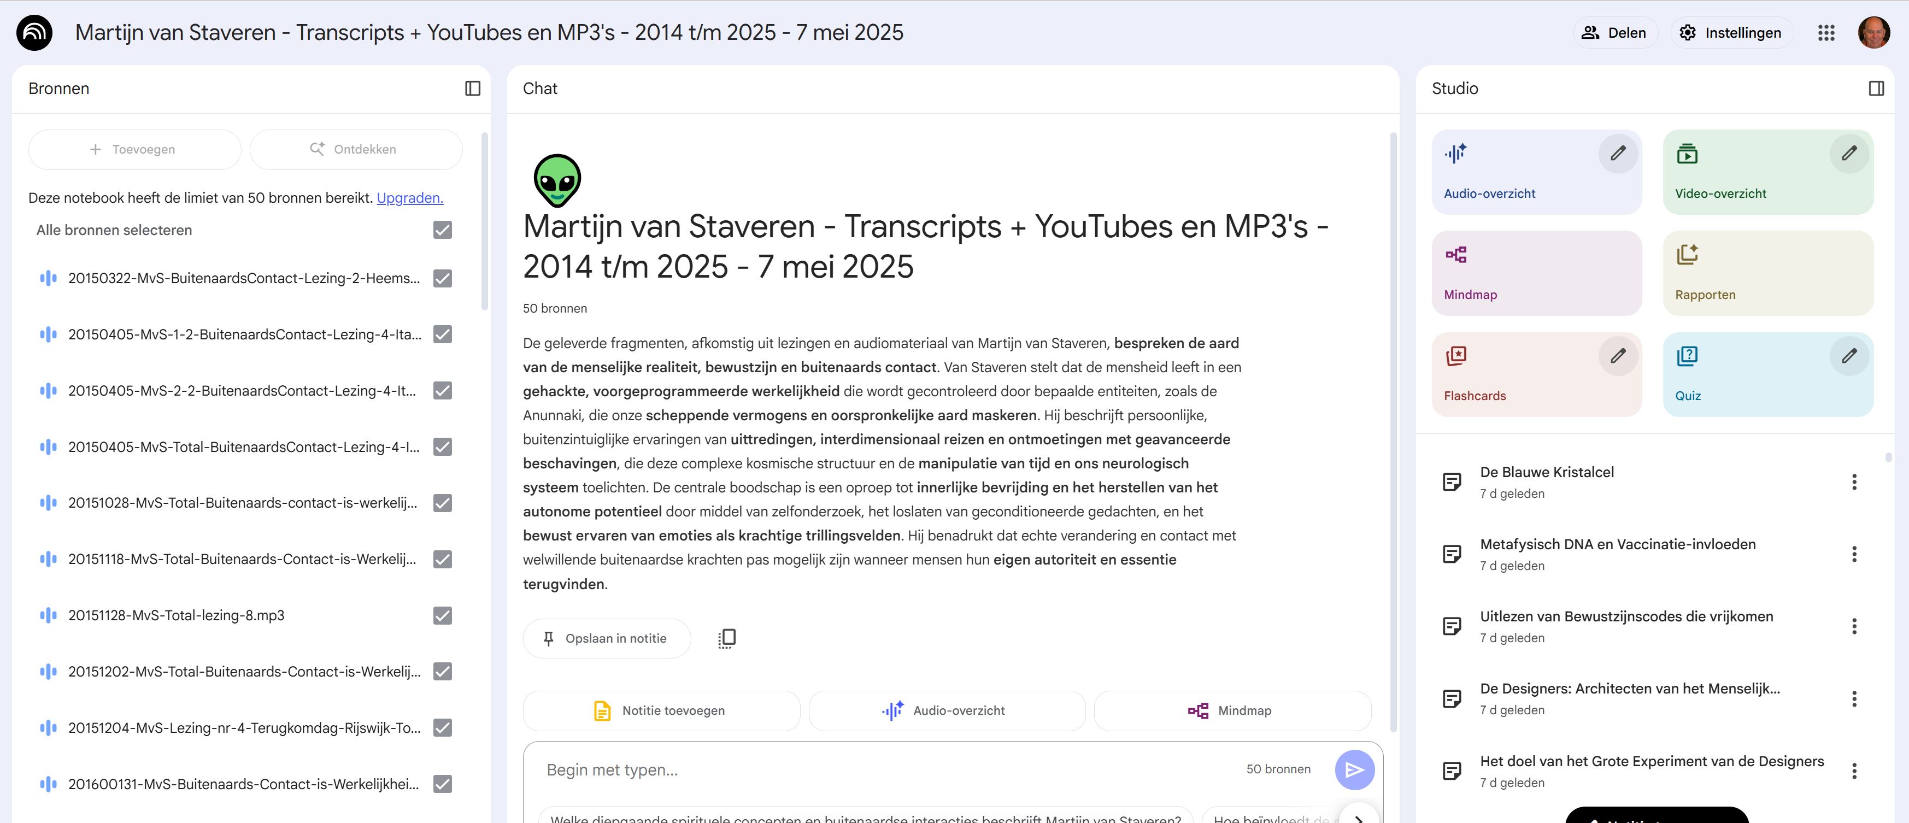The width and height of the screenshot is (1909, 823).
Task: Edit Audio-overzicht pencil icon
Action: [1618, 154]
